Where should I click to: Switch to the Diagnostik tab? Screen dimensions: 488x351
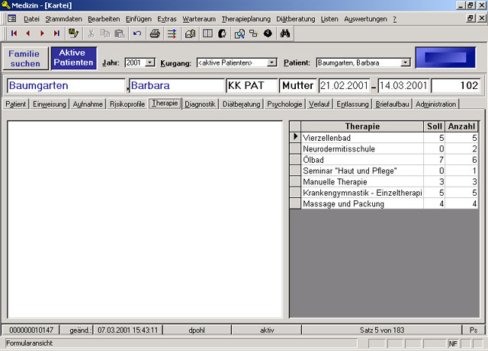click(200, 104)
